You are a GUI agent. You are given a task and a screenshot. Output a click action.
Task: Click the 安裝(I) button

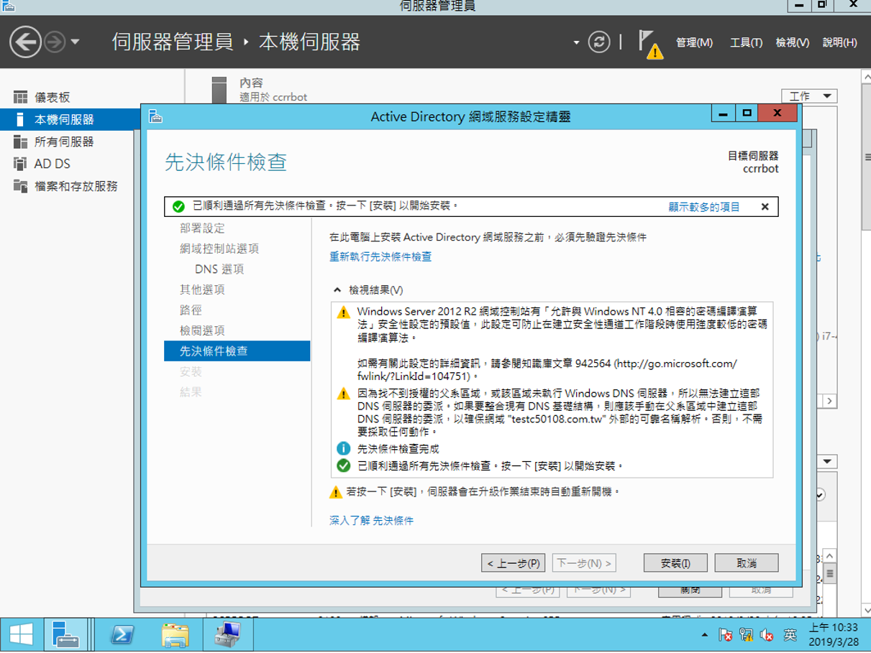[x=675, y=563]
